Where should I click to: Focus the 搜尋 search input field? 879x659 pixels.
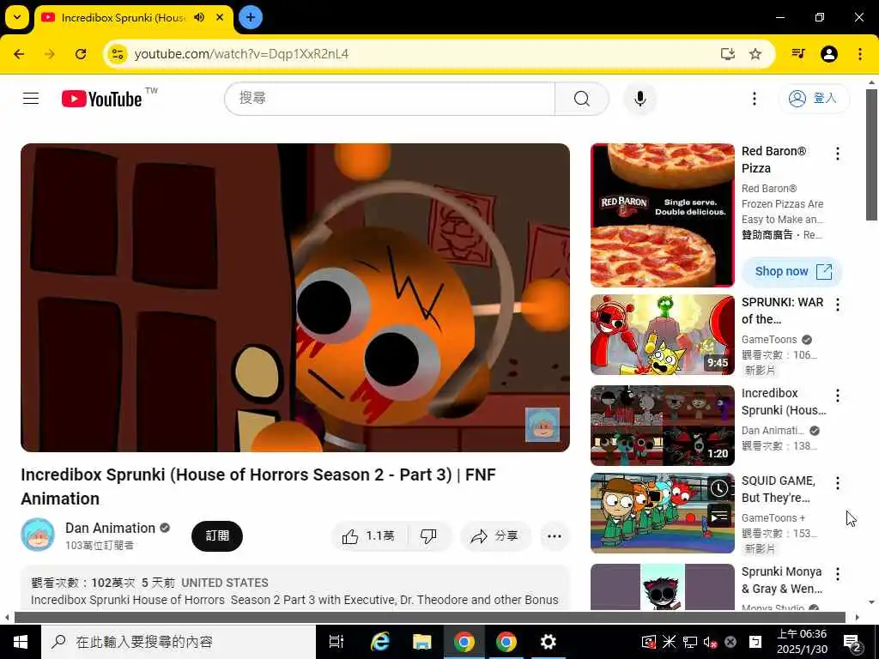coord(390,99)
